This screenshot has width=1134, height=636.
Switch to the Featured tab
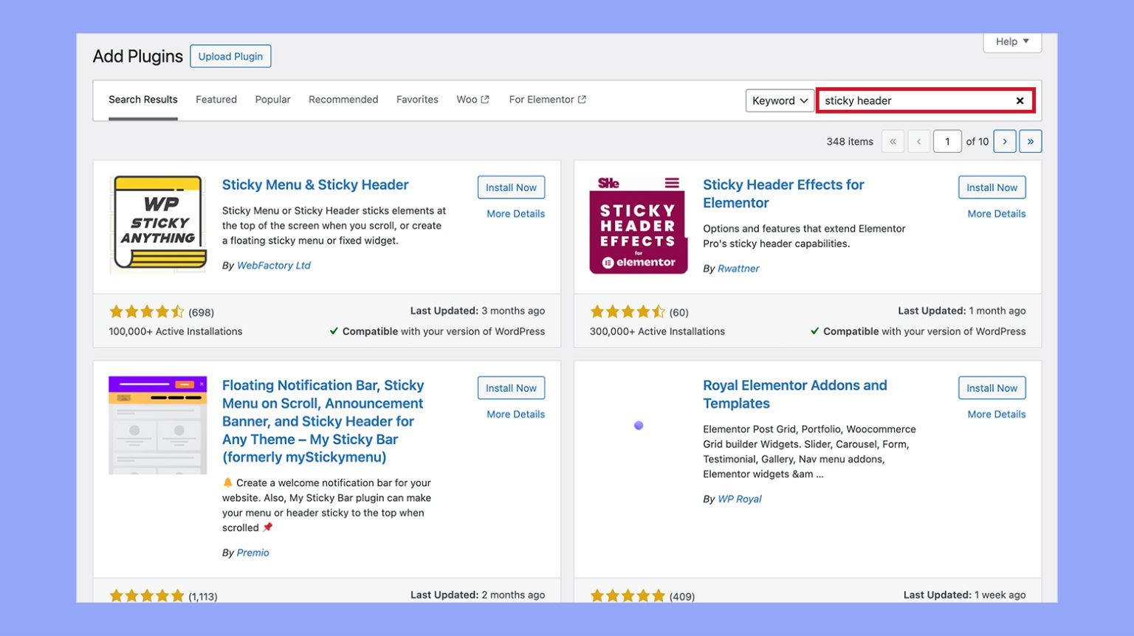(x=216, y=99)
